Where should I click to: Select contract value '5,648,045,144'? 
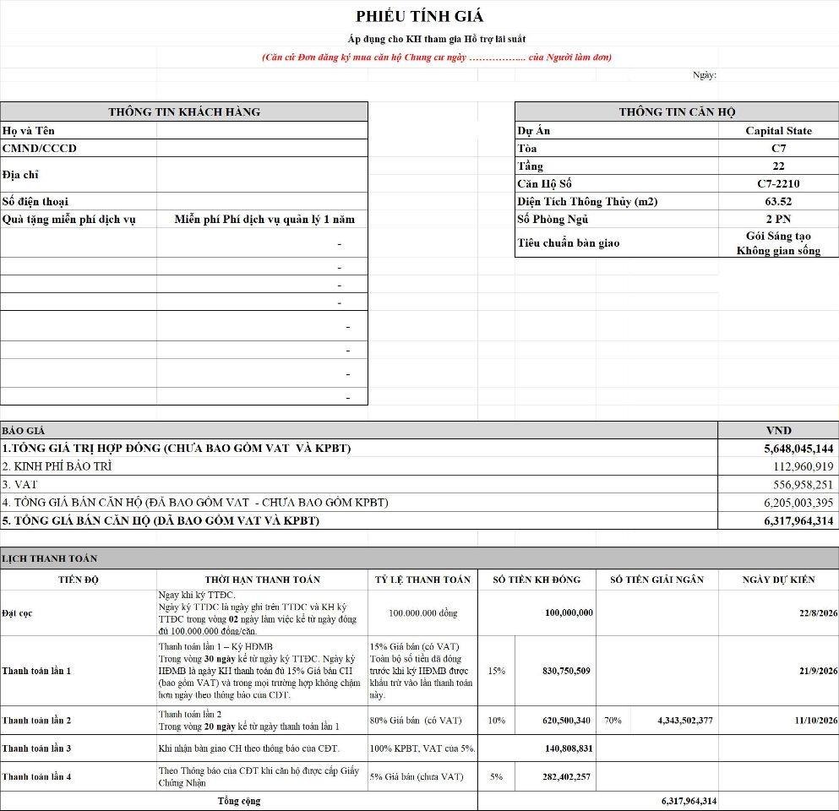pyautogui.click(x=798, y=449)
